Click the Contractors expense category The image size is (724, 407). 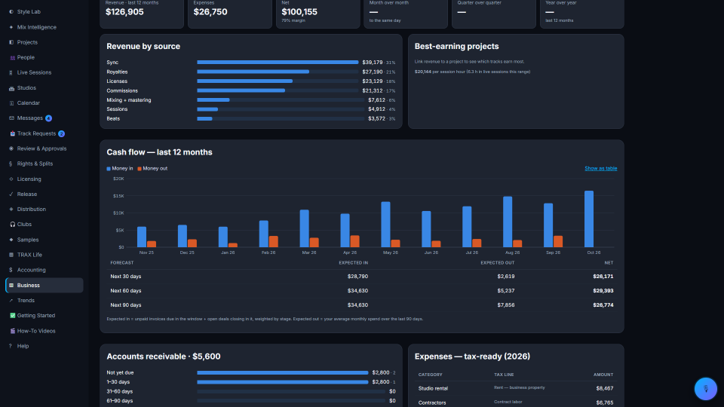[x=431, y=402]
